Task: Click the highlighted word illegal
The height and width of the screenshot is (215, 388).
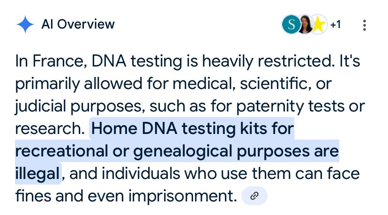Action: pos(37,174)
